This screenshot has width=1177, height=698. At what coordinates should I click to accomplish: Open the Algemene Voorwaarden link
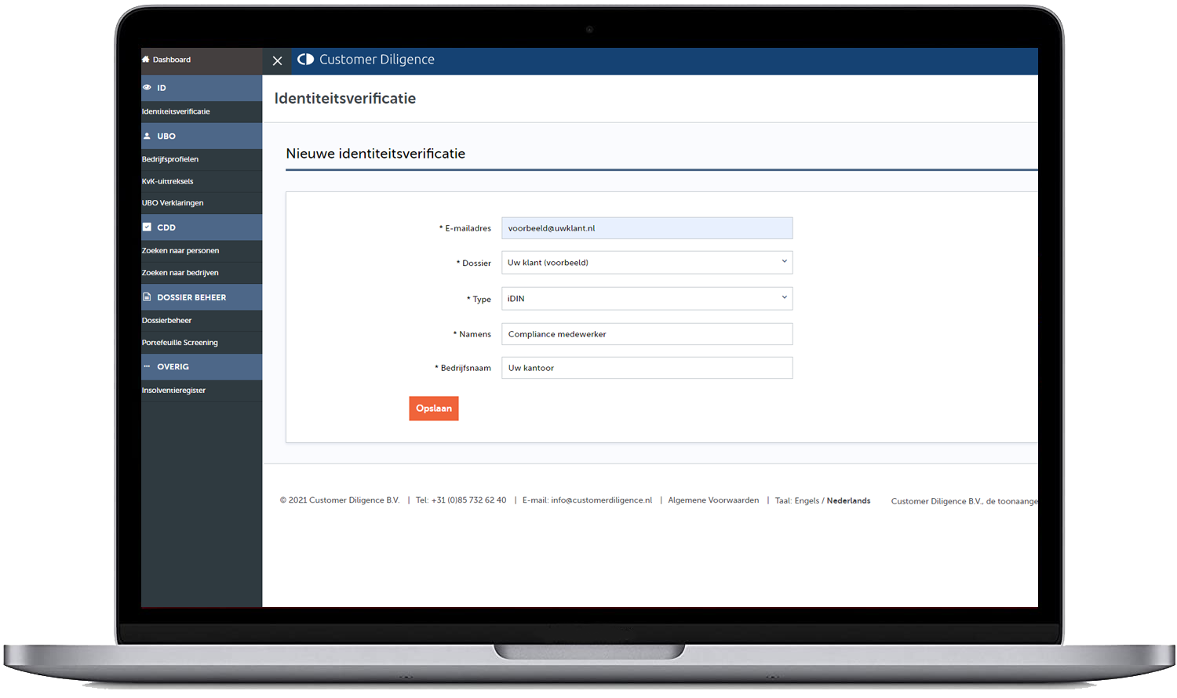coord(713,500)
